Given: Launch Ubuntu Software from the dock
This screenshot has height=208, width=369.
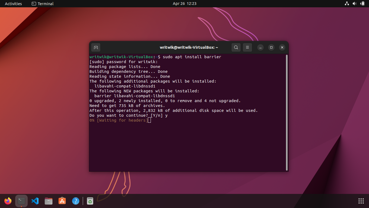Looking at the screenshot, I should pyautogui.click(x=62, y=201).
